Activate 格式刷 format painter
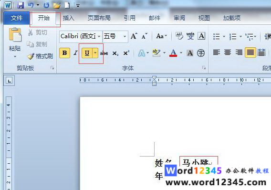This screenshot has width=271, height=190. 40,56
